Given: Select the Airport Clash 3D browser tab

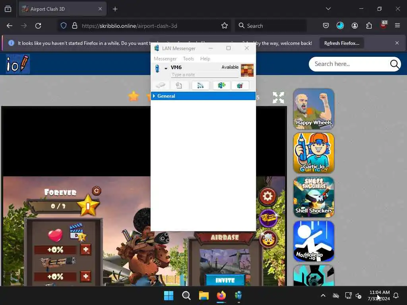Looking at the screenshot, I should tap(62, 9).
